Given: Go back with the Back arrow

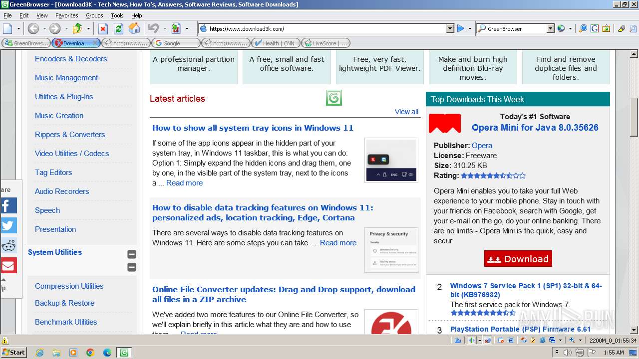Looking at the screenshot, I should pos(33,28).
